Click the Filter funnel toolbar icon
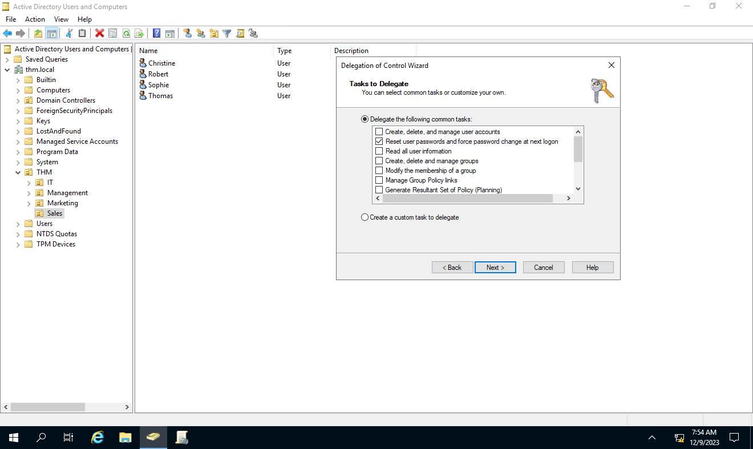Image resolution: width=753 pixels, height=449 pixels. (227, 34)
